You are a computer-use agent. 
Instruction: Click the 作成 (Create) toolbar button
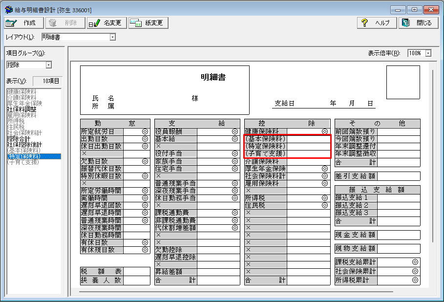(24, 23)
